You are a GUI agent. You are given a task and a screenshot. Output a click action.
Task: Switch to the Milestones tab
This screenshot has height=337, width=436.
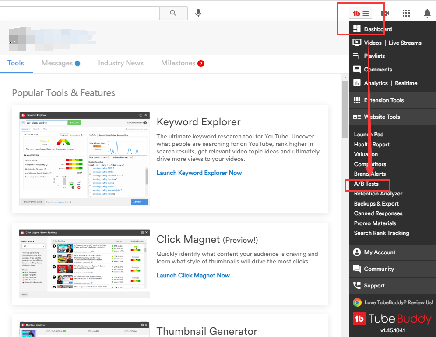(x=178, y=63)
